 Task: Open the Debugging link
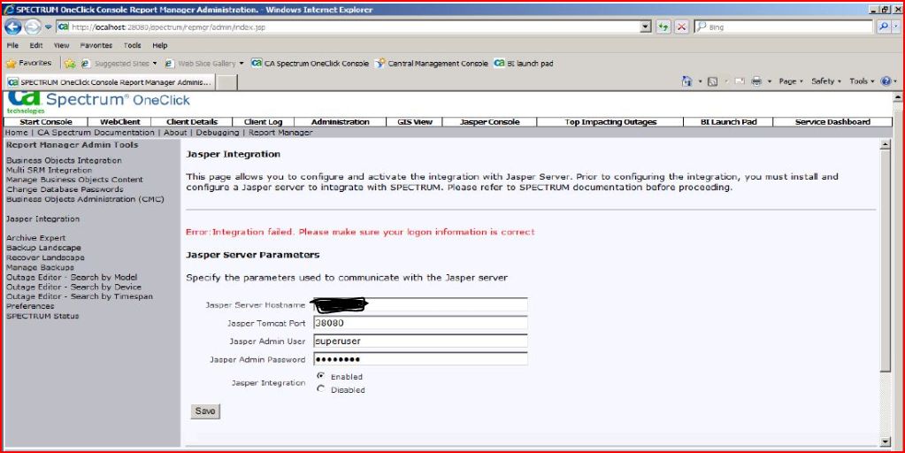[217, 133]
